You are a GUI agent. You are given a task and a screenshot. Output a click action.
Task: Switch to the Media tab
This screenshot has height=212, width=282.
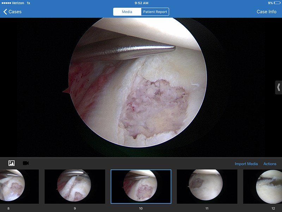pyautogui.click(x=127, y=12)
